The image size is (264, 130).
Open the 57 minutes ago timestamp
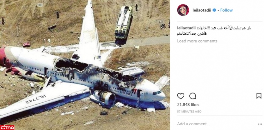tap(189, 111)
